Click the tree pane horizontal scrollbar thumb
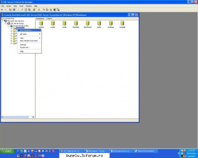 [x=17, y=117]
